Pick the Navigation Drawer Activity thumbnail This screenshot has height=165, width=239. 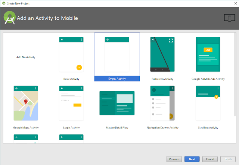[x=162, y=103]
